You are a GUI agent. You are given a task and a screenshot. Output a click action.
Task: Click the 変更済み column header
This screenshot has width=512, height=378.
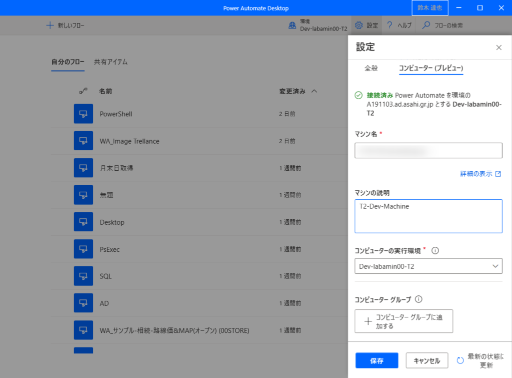pyautogui.click(x=292, y=91)
